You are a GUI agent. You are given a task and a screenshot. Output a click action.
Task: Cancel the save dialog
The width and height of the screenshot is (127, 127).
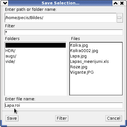[114, 118]
